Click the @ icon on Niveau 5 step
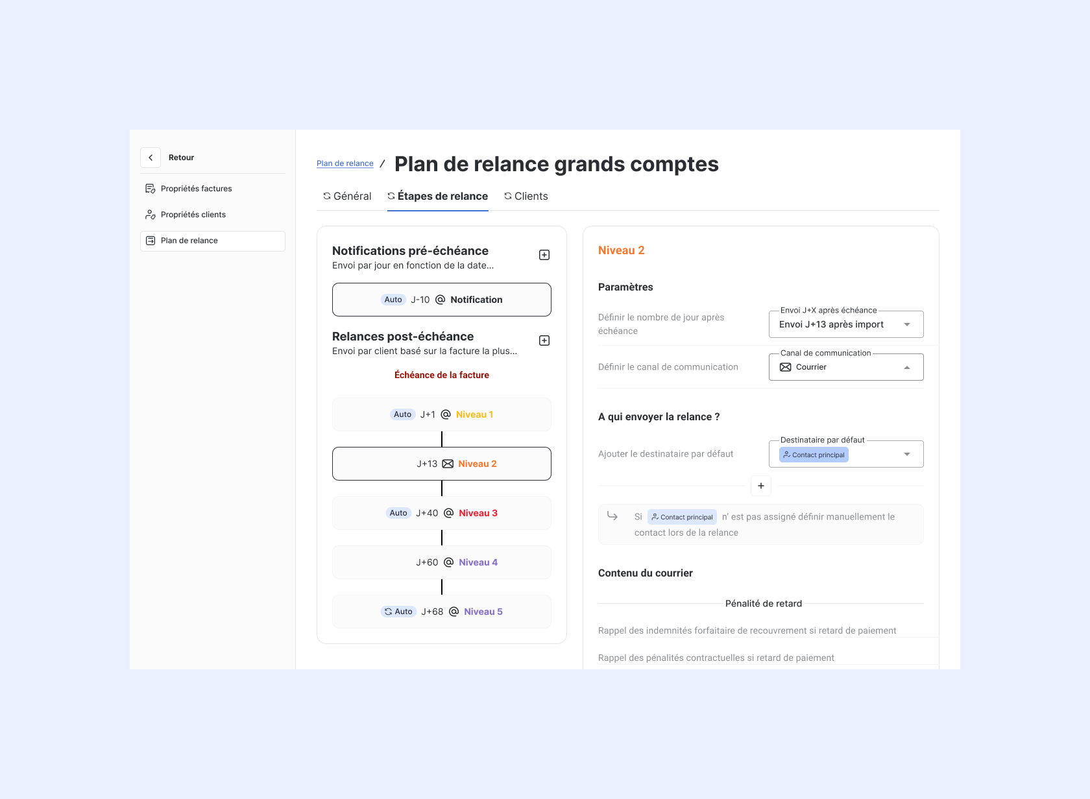This screenshot has height=799, width=1090. (x=454, y=612)
